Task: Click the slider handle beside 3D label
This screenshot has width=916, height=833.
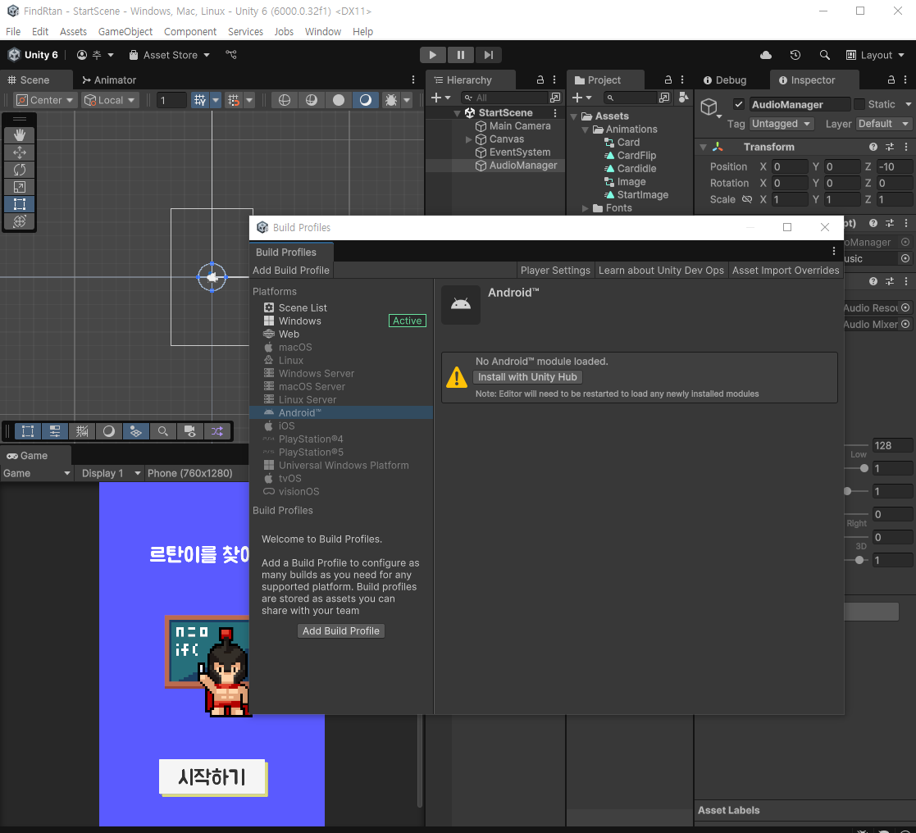Action: (x=859, y=560)
